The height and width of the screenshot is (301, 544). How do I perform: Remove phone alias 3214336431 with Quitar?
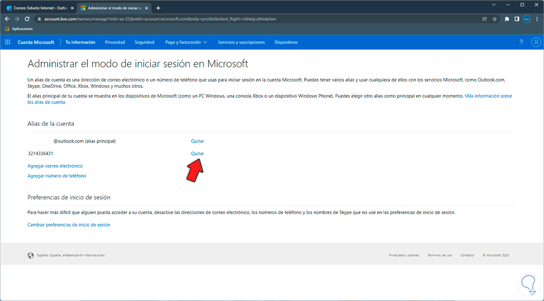click(198, 153)
